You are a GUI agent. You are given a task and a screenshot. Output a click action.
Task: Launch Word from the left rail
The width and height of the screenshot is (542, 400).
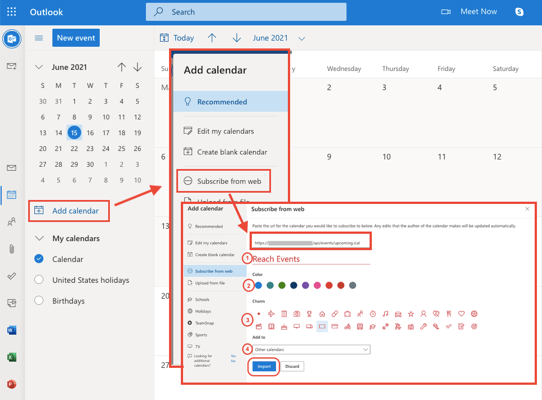click(11, 330)
